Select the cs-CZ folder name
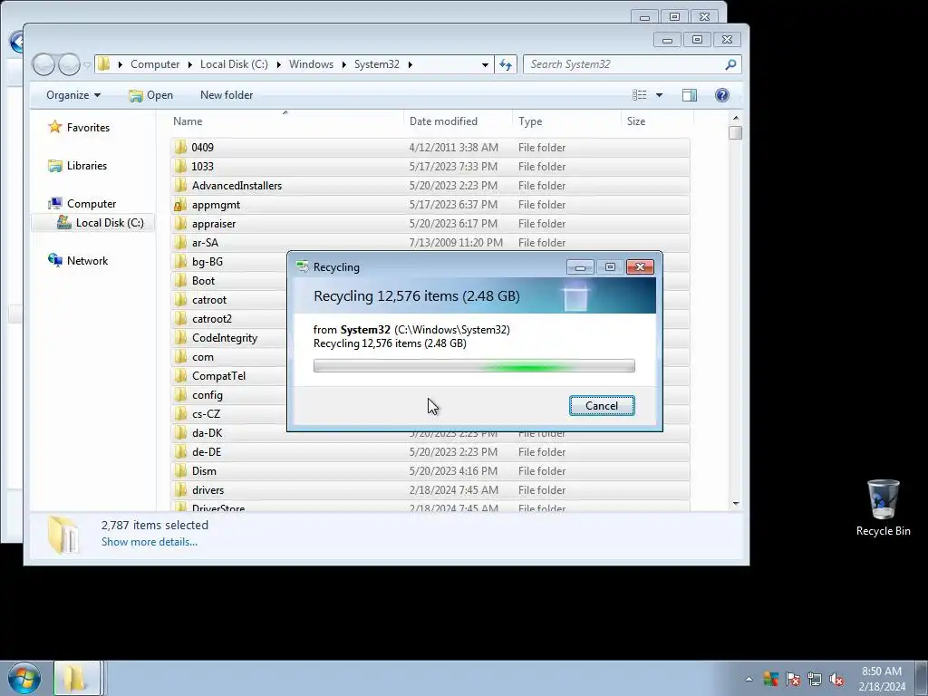928x696 pixels. coord(206,413)
